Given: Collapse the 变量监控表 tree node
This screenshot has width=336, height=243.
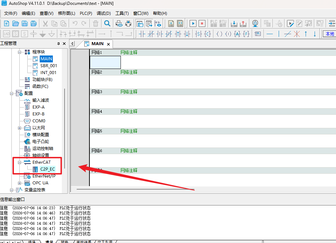Looking at the screenshot, I should point(12,190).
